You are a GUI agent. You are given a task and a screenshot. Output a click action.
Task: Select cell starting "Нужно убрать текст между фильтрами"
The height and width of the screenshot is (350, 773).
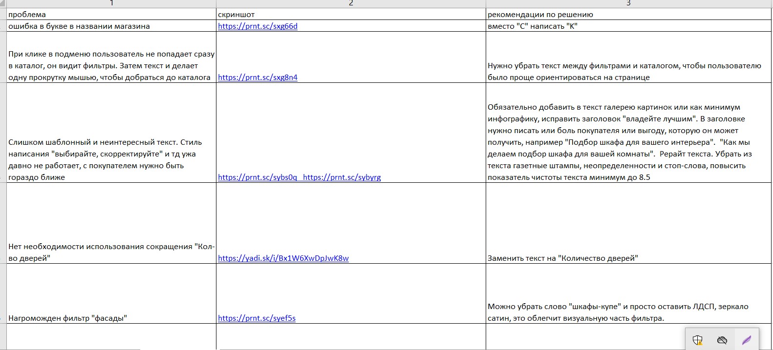[x=629, y=58]
